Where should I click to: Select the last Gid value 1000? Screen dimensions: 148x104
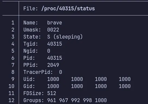(125, 86)
